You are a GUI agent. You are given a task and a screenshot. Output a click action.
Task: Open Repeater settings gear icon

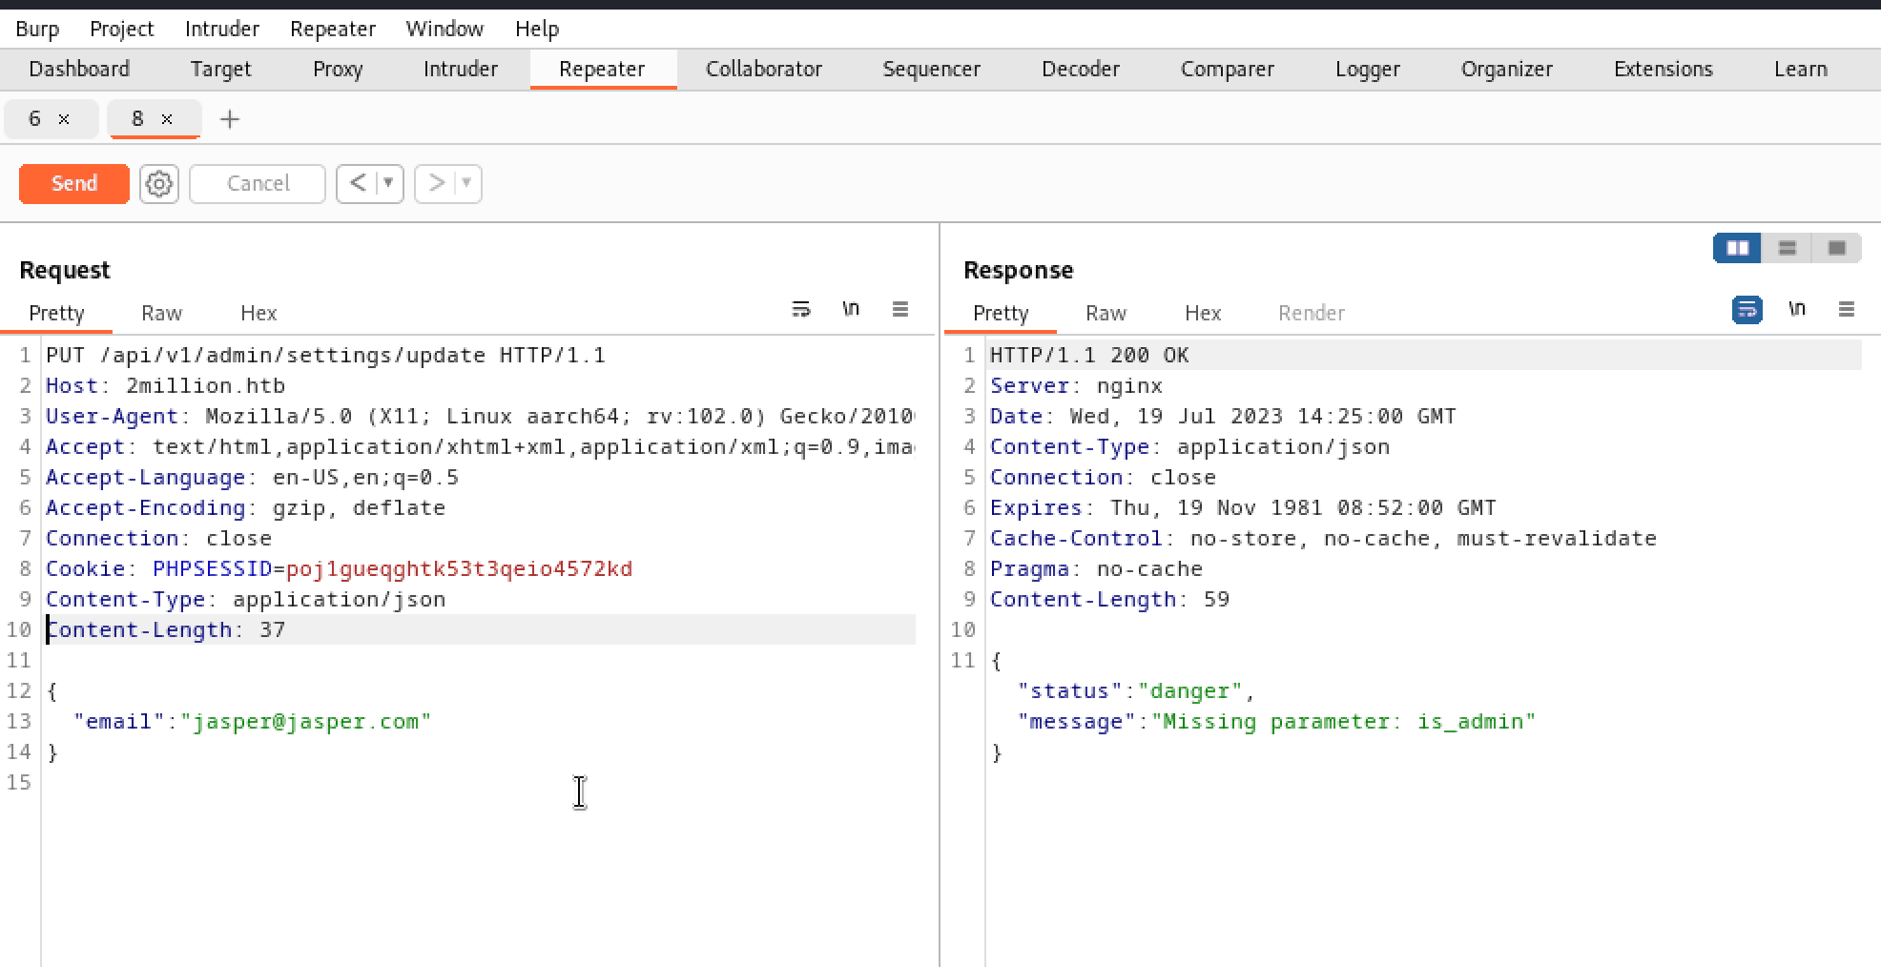[x=159, y=184]
